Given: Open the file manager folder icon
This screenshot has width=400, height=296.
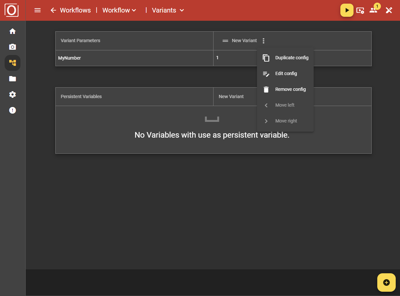Looking at the screenshot, I should tap(12, 79).
